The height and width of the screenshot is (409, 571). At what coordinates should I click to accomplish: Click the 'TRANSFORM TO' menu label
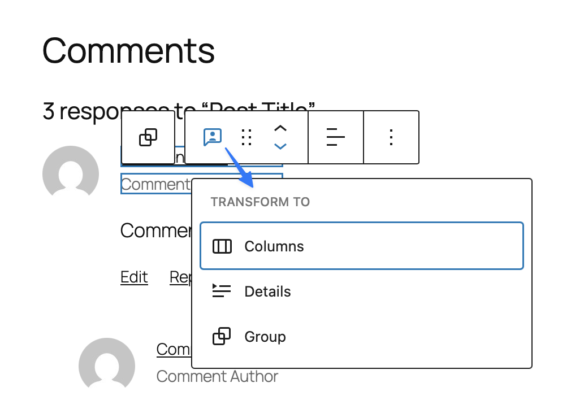coord(261,202)
